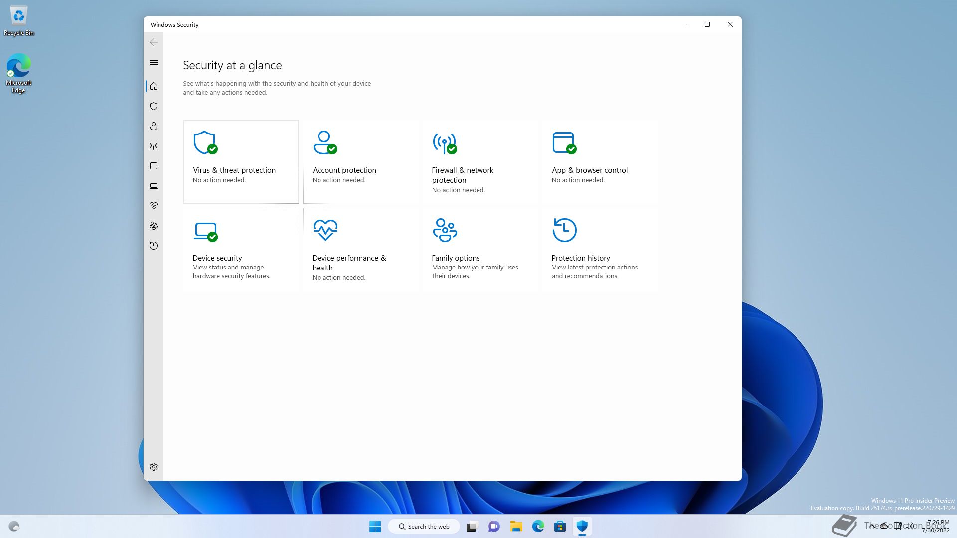Image resolution: width=957 pixels, height=538 pixels.
Task: Minimize the Windows Security window
Action: 684,24
